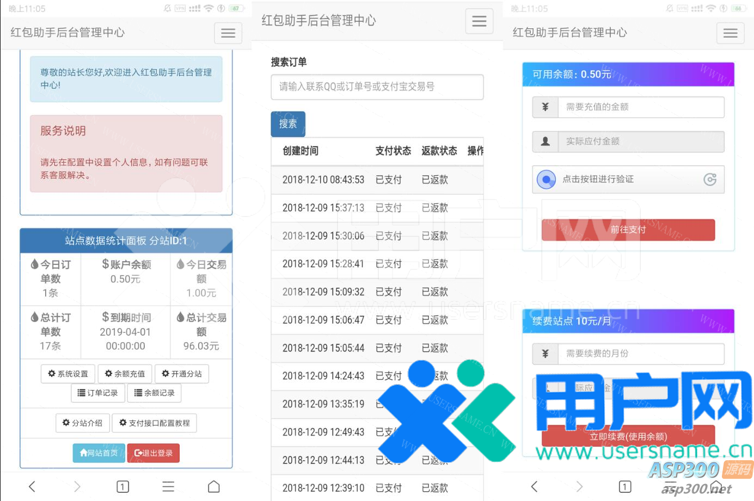This screenshot has height=501, width=754.
Task: Tap browser forward arrow in left phone
Action: (77, 486)
